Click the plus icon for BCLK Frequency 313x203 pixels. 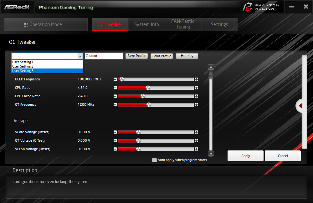click(x=197, y=79)
